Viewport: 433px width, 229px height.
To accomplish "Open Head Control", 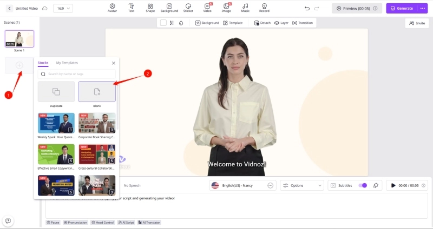I will click(x=103, y=223).
